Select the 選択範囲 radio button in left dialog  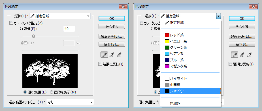pyautogui.click(x=25, y=92)
